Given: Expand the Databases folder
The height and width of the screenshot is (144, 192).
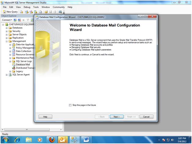Looking at the screenshot, I should point(7,28).
